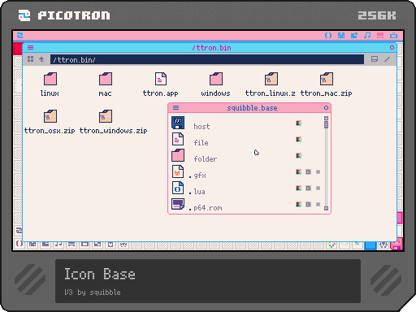Click the host floppy disk icon
Image resolution: width=416 pixels, height=312 pixels.
click(178, 123)
